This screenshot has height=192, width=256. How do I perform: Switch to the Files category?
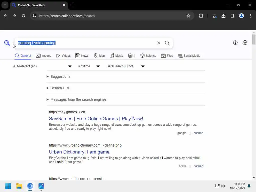tap(167, 56)
